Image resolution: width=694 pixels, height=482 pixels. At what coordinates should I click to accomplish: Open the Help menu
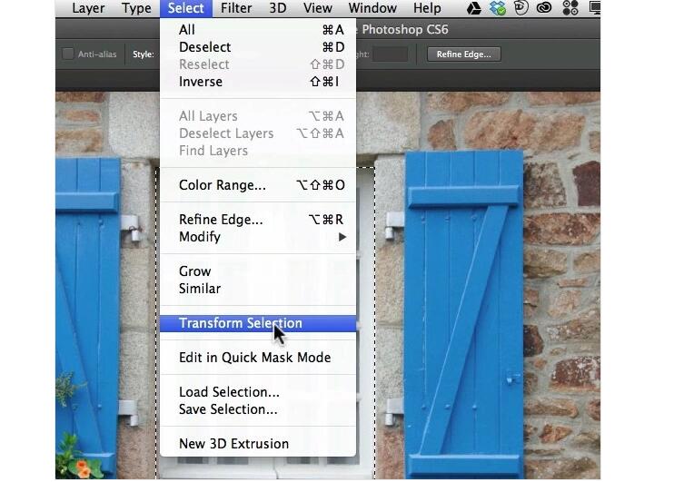(x=427, y=8)
